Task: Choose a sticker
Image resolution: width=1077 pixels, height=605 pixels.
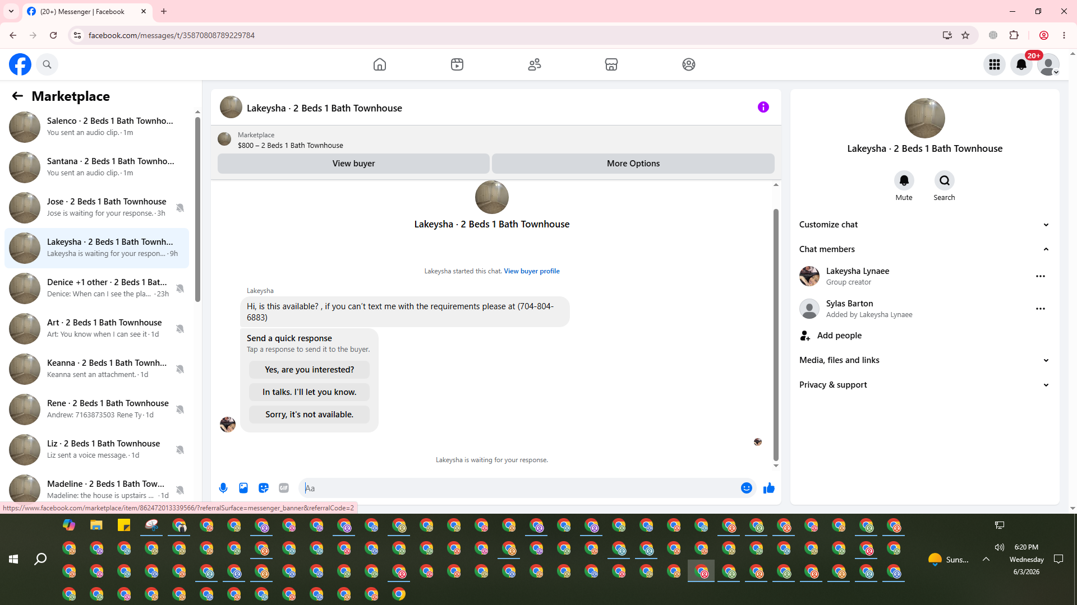Action: [x=264, y=488]
